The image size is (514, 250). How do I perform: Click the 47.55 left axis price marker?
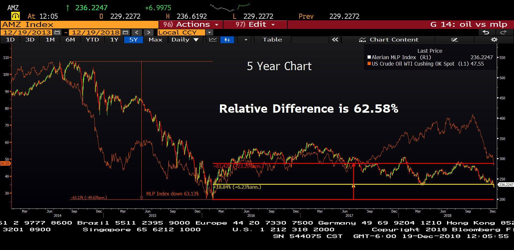(5, 163)
